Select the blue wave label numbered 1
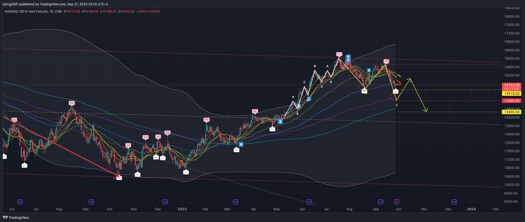Image resolution: width=525 pixels, height=222 pixels. coord(309,99)
